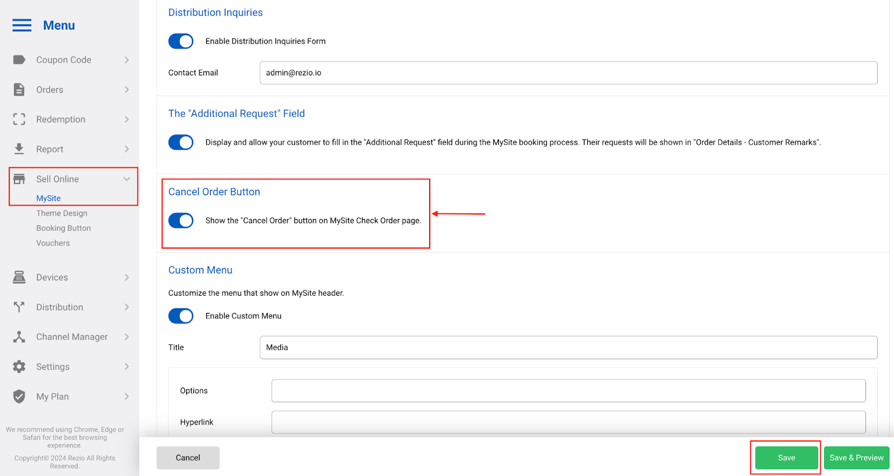Click the Sell Online storefront icon

[19, 179]
